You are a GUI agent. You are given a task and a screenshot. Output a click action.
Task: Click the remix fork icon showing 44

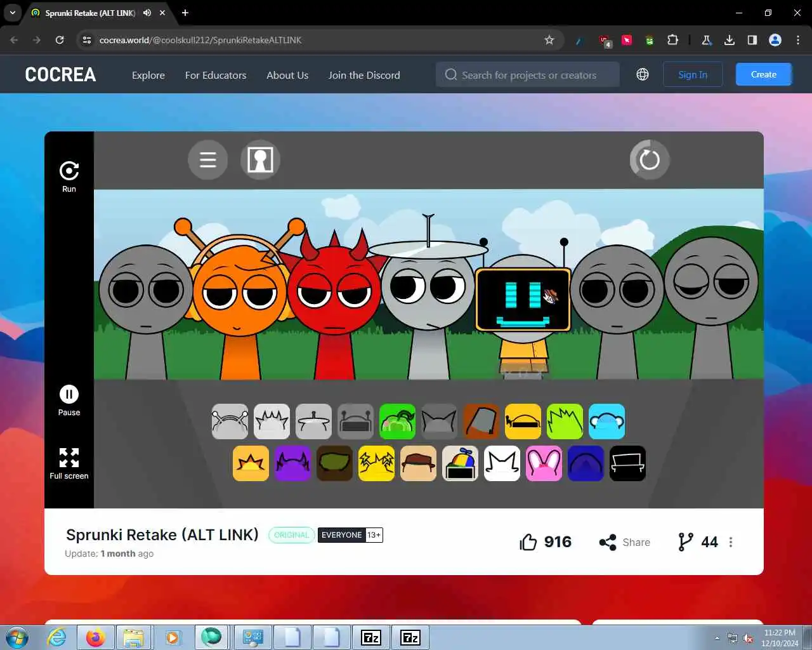point(685,542)
